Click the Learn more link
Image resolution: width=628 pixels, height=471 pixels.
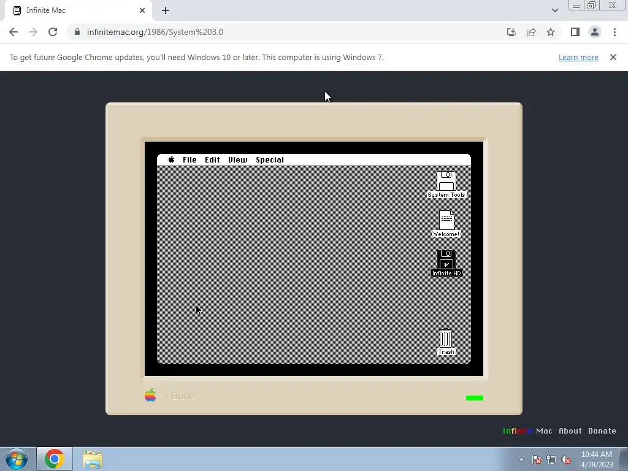[x=578, y=57]
